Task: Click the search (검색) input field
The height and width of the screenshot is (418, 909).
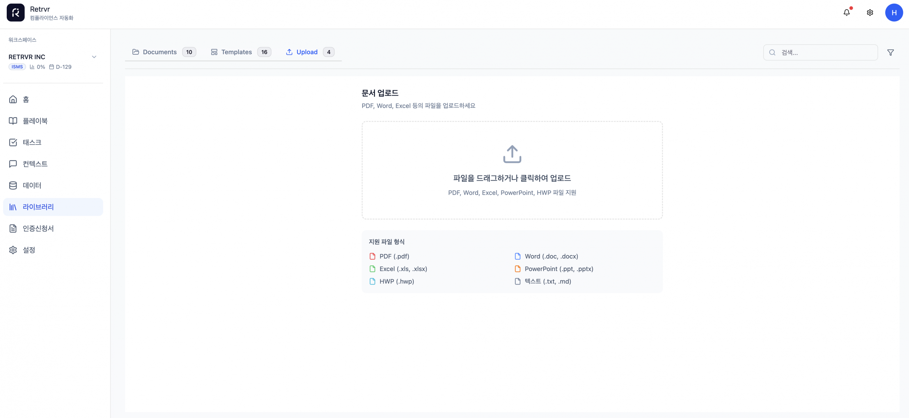Action: pyautogui.click(x=824, y=53)
